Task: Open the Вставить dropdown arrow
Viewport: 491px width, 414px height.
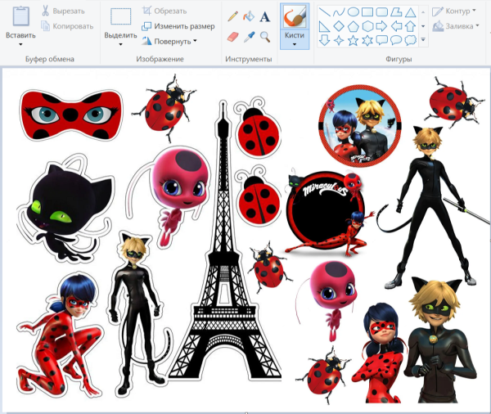Action: [20, 45]
